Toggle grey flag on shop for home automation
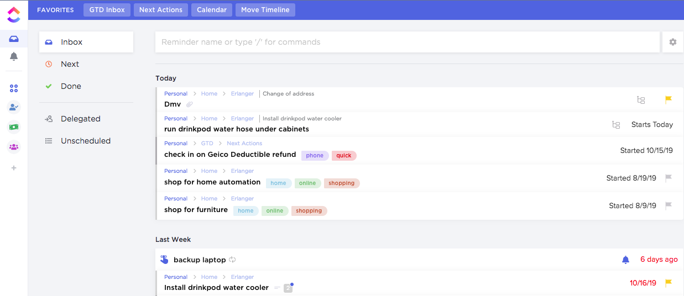The image size is (684, 296). pos(669,178)
